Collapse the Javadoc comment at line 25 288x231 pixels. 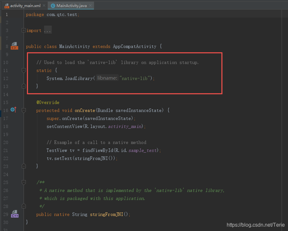(x=24, y=182)
